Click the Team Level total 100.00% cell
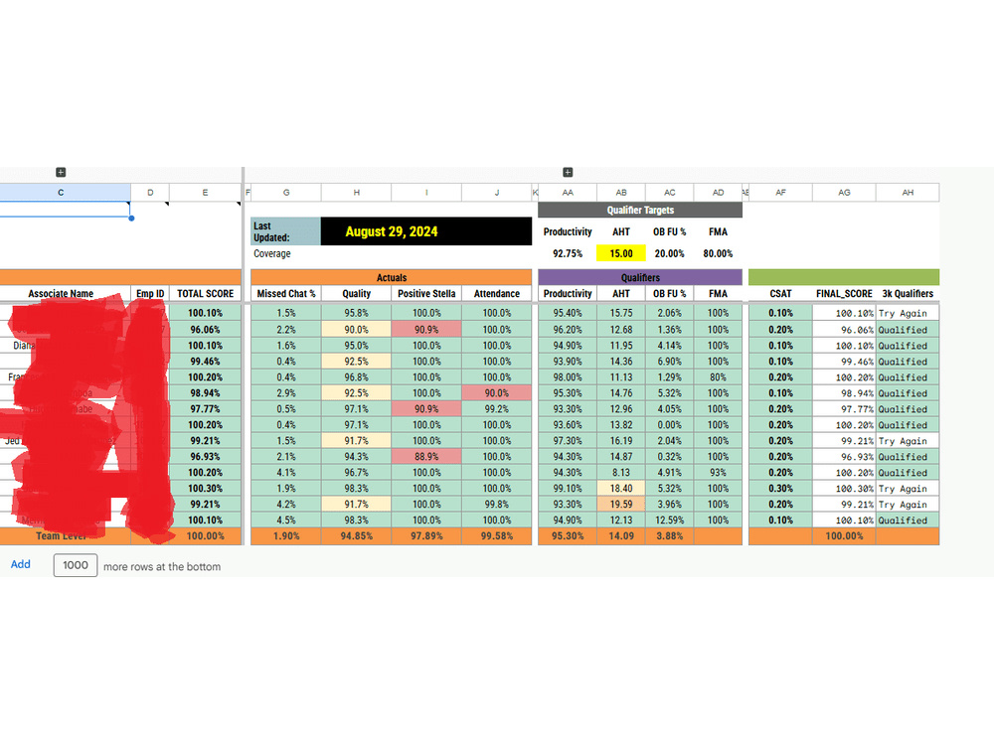 [x=205, y=536]
